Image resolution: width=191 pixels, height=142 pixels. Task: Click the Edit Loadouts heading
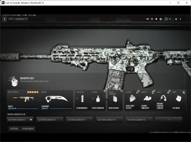pos(18,19)
